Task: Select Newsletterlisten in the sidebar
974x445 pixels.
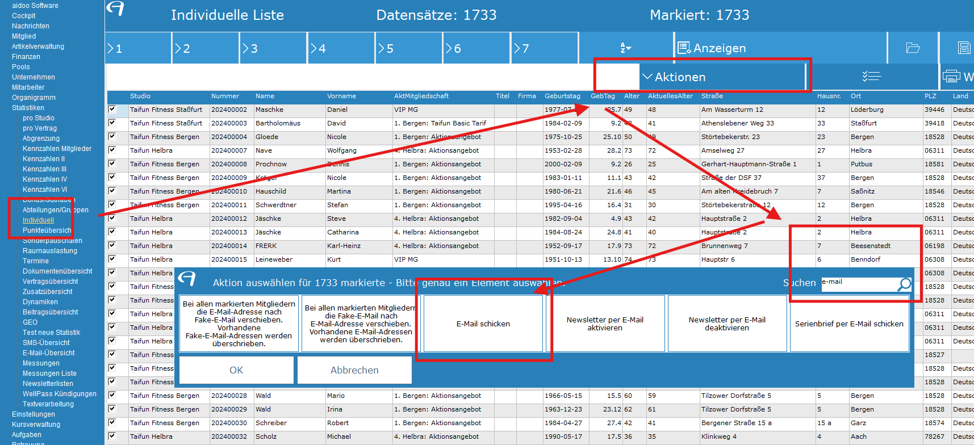Action: point(48,384)
